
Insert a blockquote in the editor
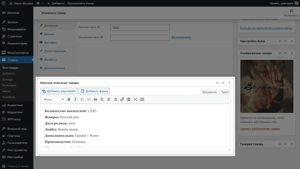95,99
